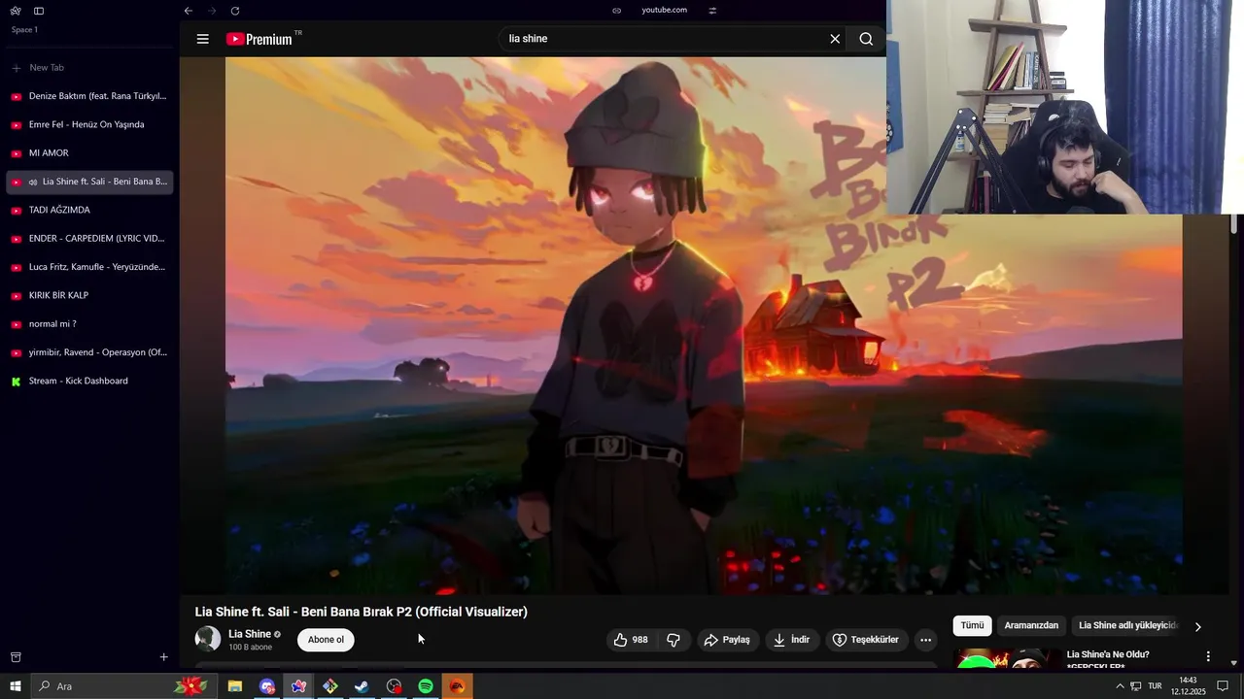This screenshot has height=699, width=1244.
Task: Click the page vertical scrollbar thumb
Action: click(x=1234, y=224)
